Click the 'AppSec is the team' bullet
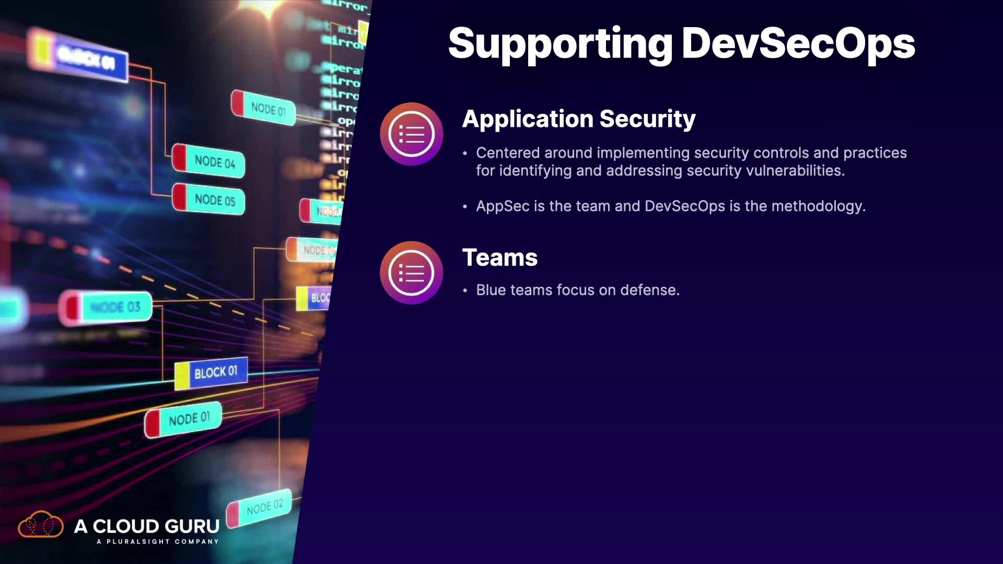 tap(670, 206)
